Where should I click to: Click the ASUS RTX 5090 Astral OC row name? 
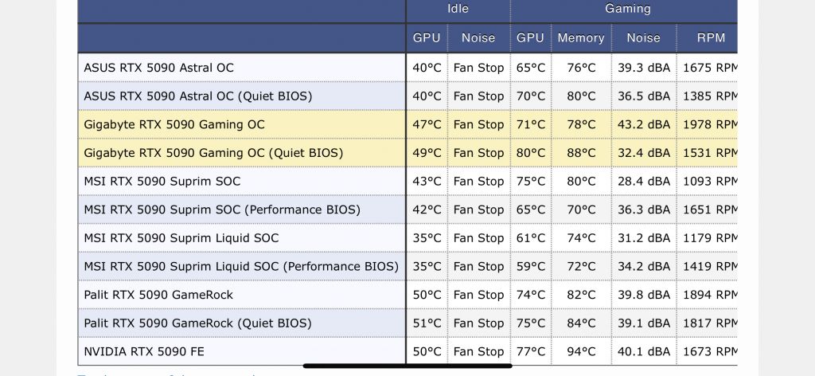(159, 68)
